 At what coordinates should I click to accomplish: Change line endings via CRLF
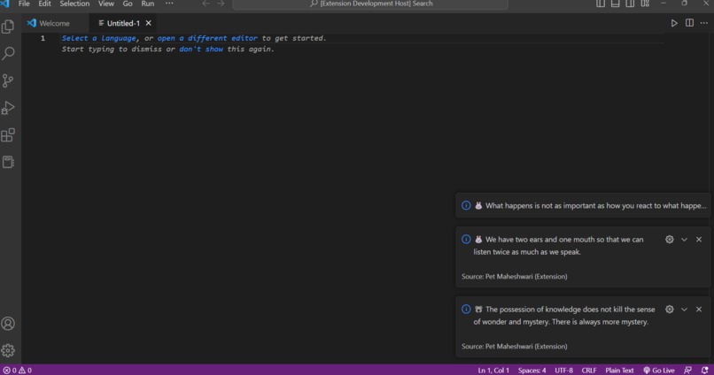(589, 371)
